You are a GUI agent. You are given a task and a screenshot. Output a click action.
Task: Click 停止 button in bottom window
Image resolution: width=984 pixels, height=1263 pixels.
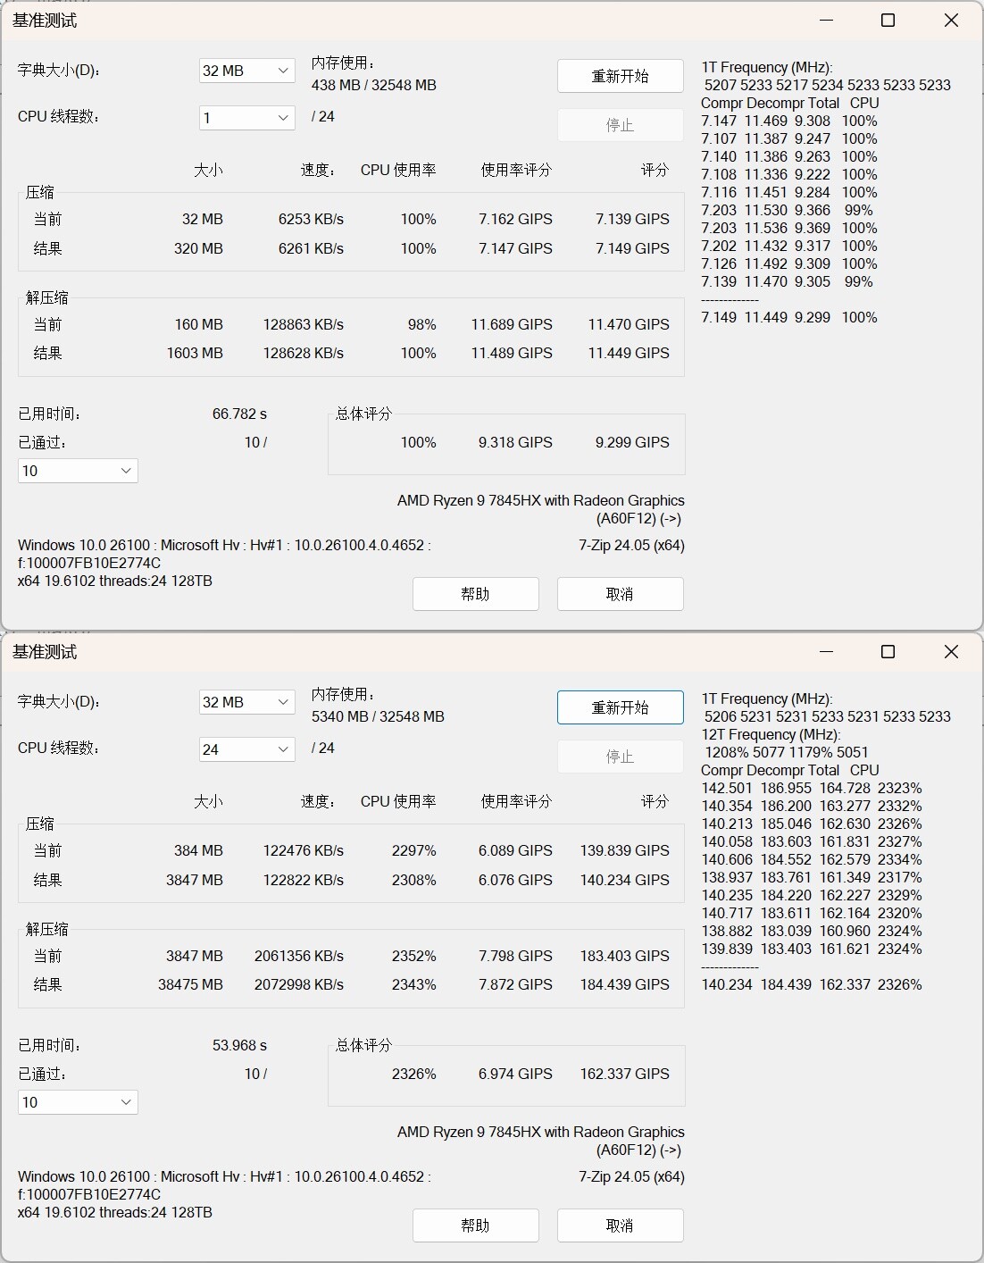pyautogui.click(x=621, y=757)
